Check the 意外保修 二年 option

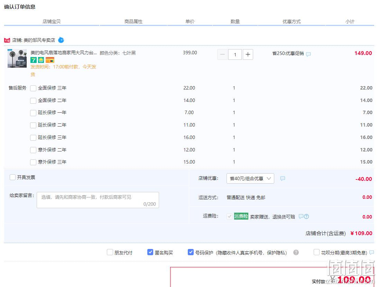(x=33, y=150)
